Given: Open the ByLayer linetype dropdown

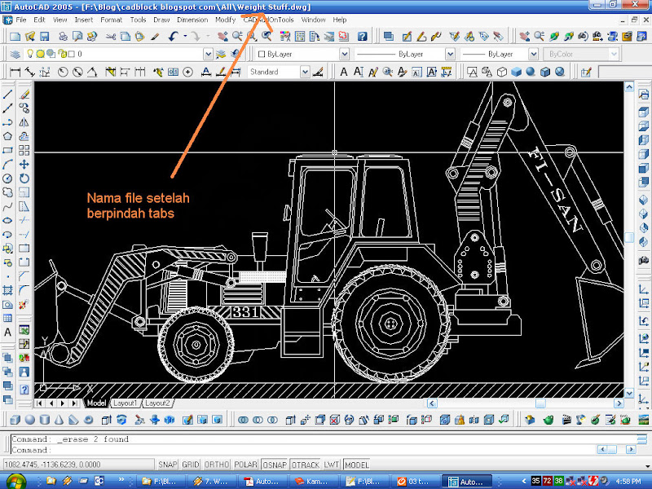Looking at the screenshot, I should click(450, 54).
